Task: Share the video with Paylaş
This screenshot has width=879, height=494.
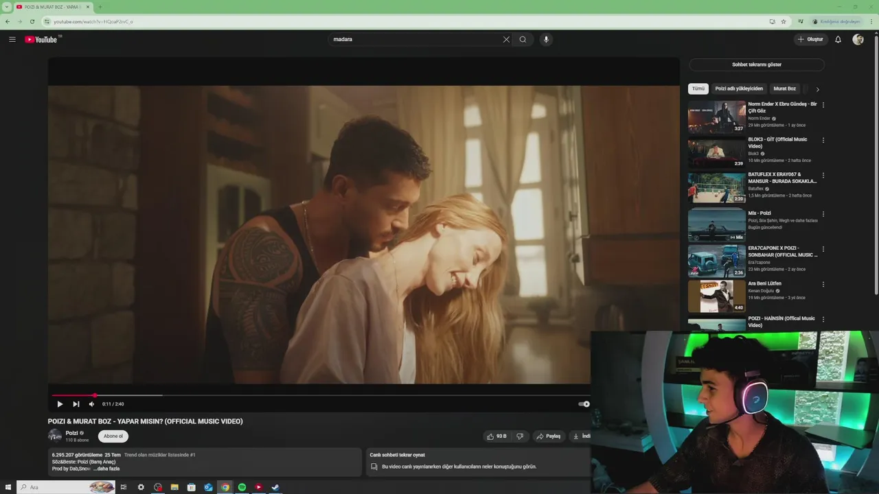Action: point(549,436)
